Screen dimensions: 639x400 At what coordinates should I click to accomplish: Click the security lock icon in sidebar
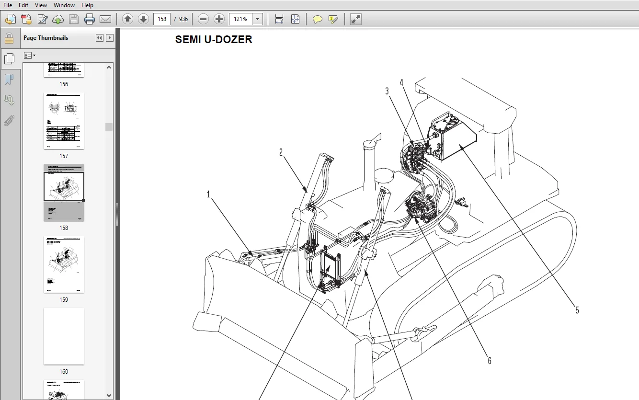(x=9, y=38)
